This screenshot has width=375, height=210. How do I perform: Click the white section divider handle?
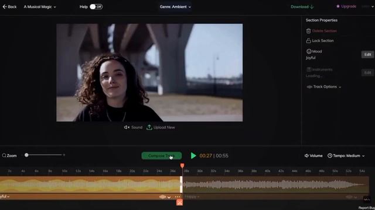pos(181,184)
